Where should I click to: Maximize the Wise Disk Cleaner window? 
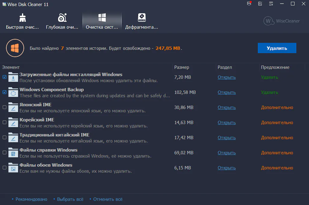point(293,4)
